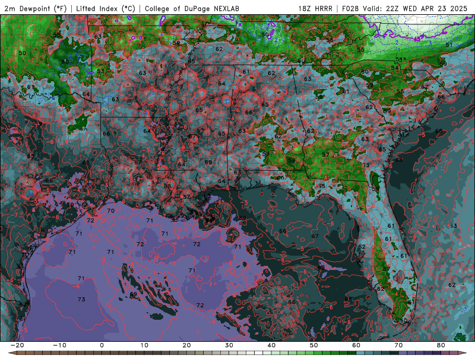The height and width of the screenshot is (356, 475).
Task: Click the 'F028 Valid: 22Z WED APR 23 2025' text
Action: (x=405, y=8)
